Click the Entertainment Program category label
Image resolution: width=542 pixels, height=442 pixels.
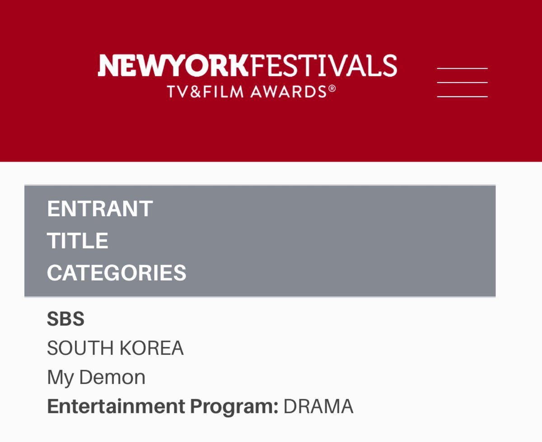163,407
